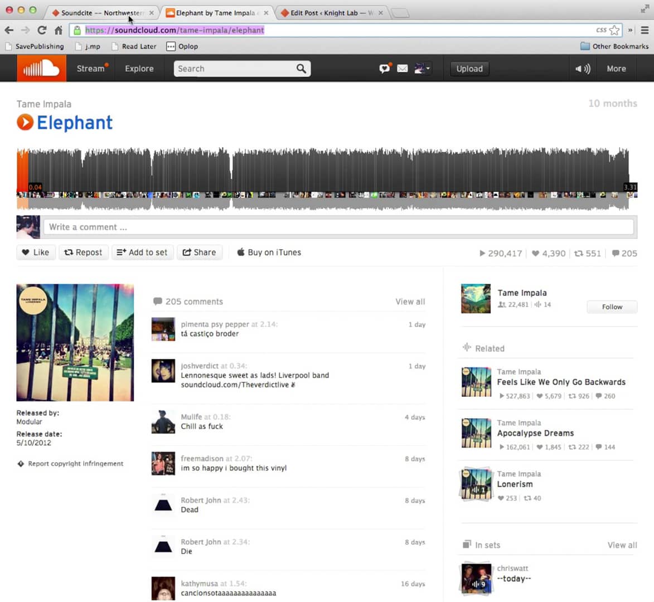Open Feels Like We Only Go Backwards
This screenshot has height=602, width=654.
[561, 382]
